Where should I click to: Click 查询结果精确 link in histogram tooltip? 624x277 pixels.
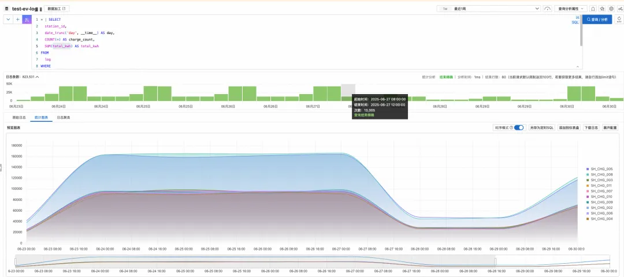[x=363, y=115]
